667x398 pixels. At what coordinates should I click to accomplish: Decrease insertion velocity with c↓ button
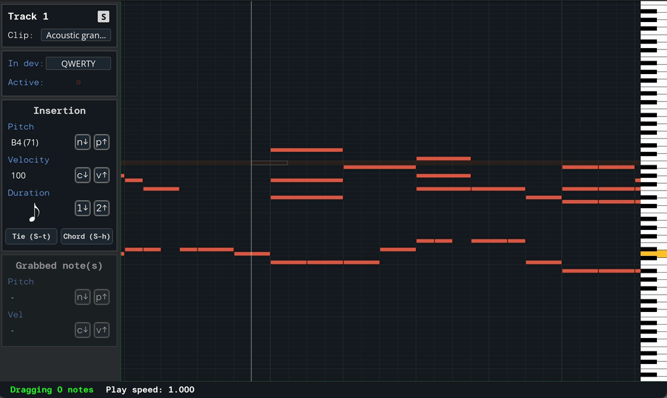pyautogui.click(x=82, y=175)
